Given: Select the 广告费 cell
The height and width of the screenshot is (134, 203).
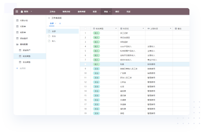Looking at the screenshot, I should point(132,73).
